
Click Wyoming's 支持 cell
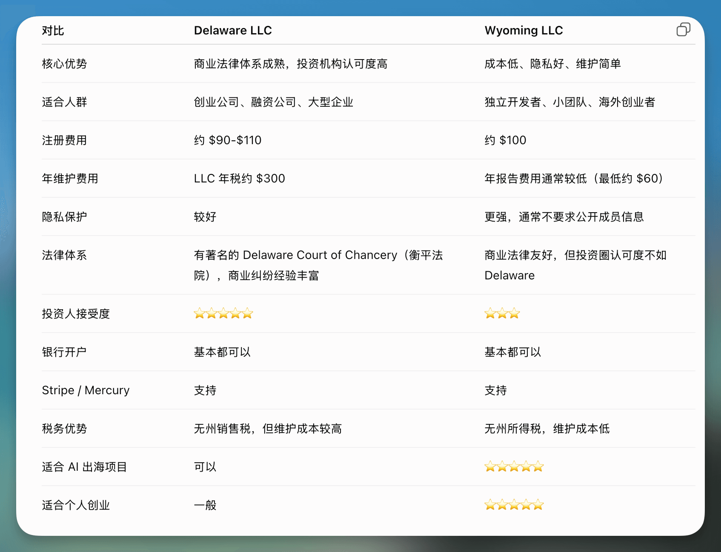coord(496,390)
